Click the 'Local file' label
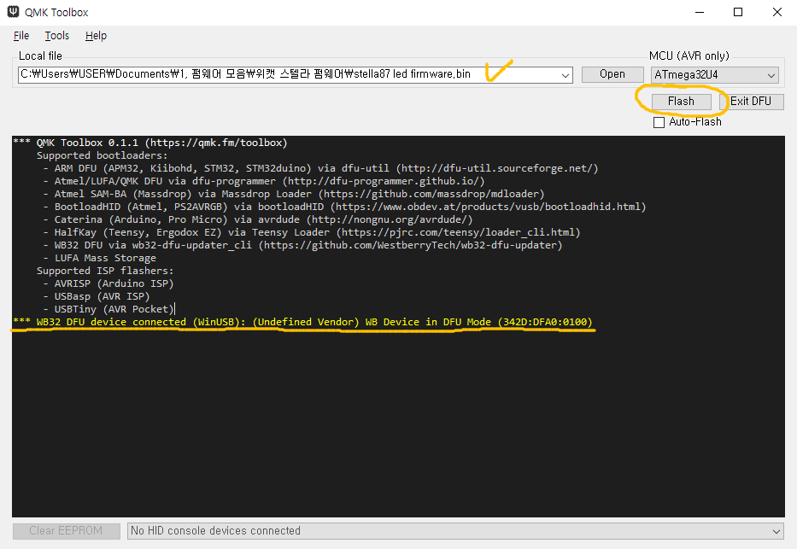797x549 pixels. [x=40, y=55]
